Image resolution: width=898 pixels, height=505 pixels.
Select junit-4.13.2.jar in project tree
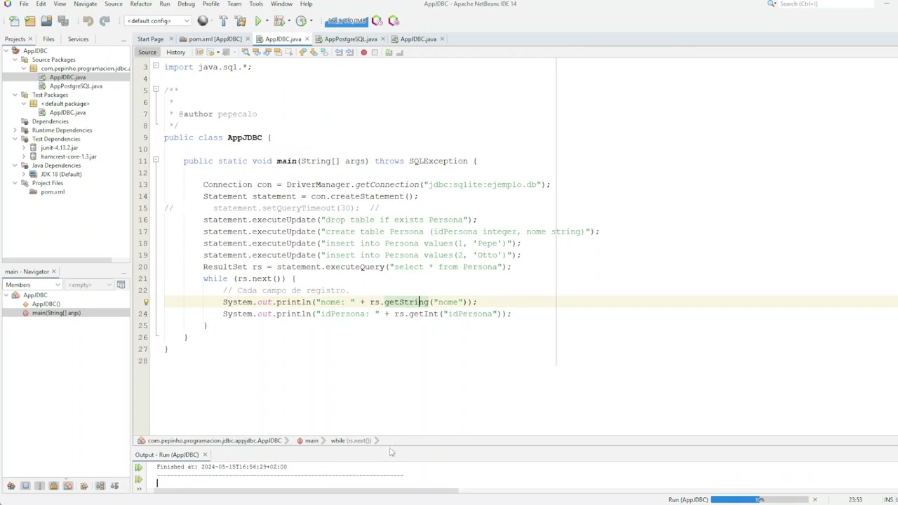59,147
